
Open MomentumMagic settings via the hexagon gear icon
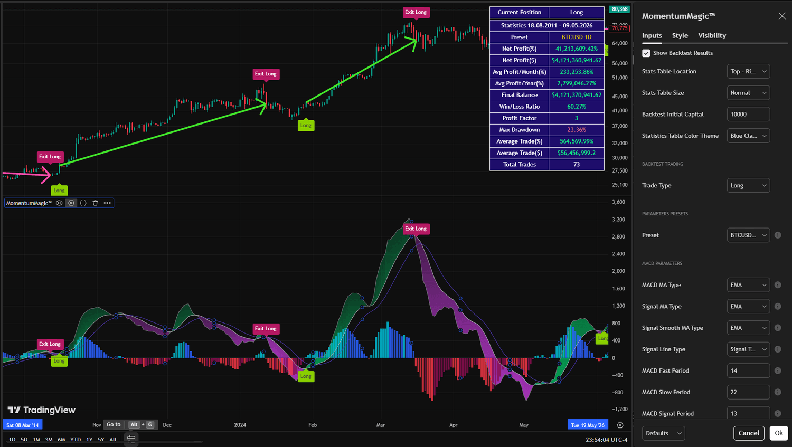click(x=71, y=203)
